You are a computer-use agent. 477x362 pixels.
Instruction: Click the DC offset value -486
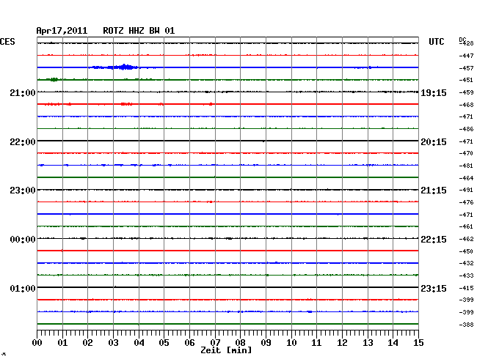pos(466,129)
